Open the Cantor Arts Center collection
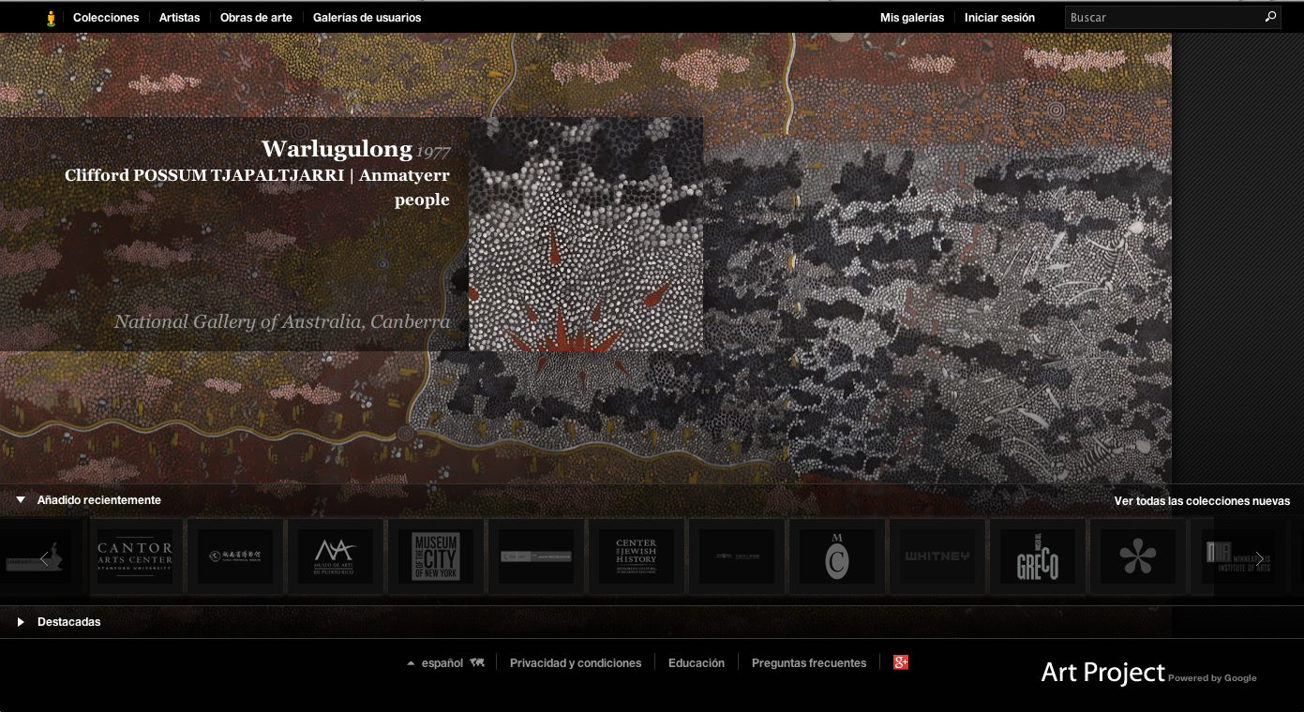 135,556
